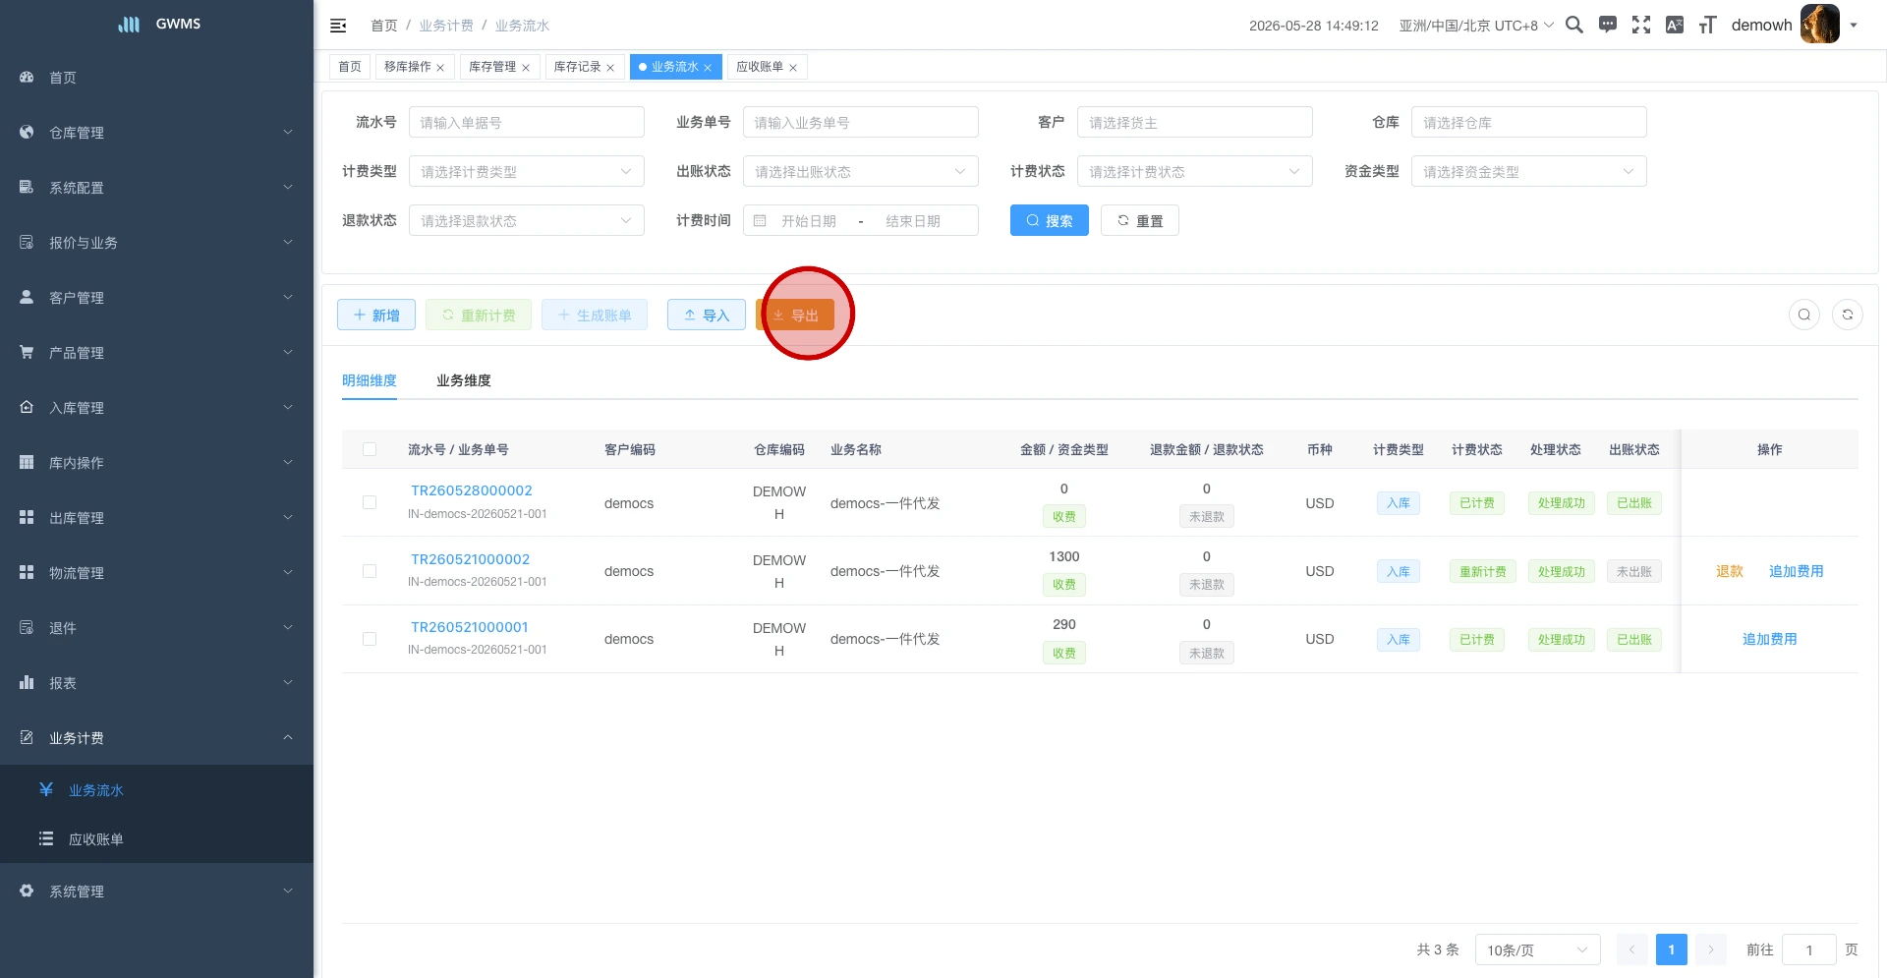
Task: Close the 应收账单 tab
Action: pyautogui.click(x=793, y=68)
